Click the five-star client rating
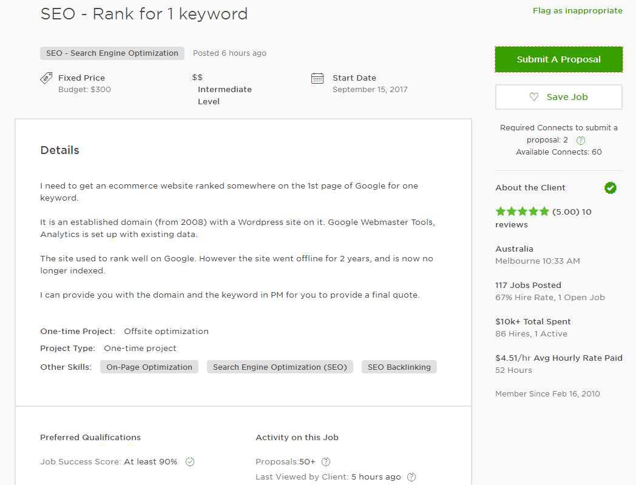Screen dimensions: 636x485 point(522,212)
